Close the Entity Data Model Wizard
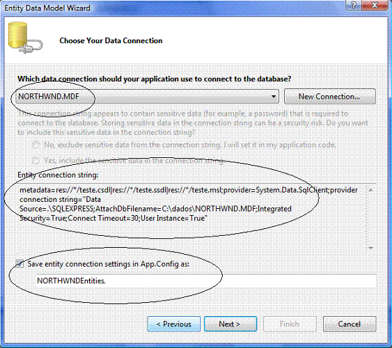 [375, 6]
